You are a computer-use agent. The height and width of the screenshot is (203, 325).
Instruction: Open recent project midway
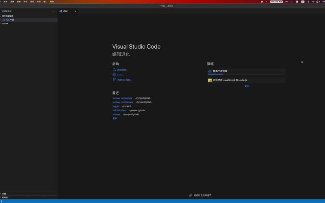[x=117, y=114]
